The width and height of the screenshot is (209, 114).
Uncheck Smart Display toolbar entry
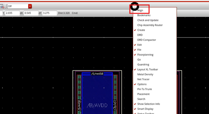(155, 109)
